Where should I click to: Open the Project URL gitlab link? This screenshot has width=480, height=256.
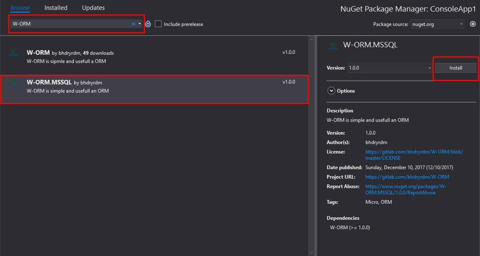[407, 177]
